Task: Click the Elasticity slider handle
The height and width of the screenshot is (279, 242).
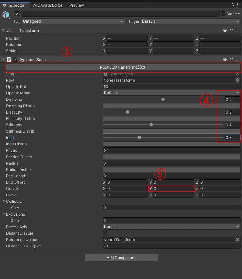Action: [x=128, y=112]
